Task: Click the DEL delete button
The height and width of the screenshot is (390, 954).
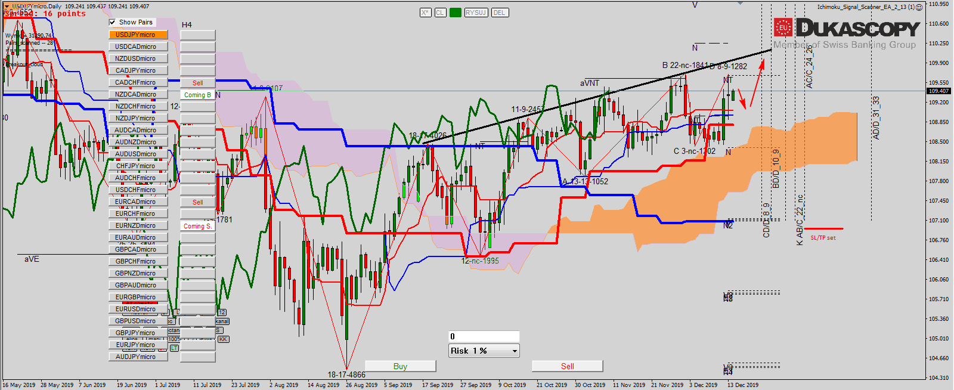Action: (x=499, y=13)
